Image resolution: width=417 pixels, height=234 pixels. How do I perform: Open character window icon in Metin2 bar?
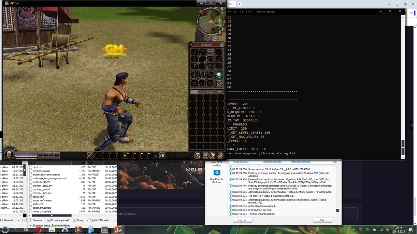pyautogui.click(x=198, y=156)
